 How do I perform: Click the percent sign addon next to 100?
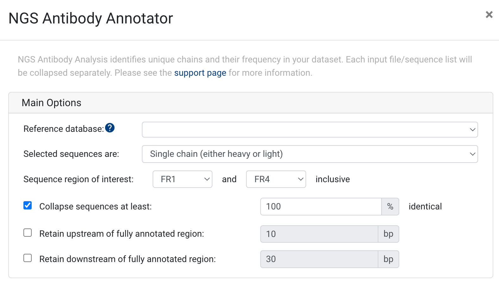[x=390, y=207]
